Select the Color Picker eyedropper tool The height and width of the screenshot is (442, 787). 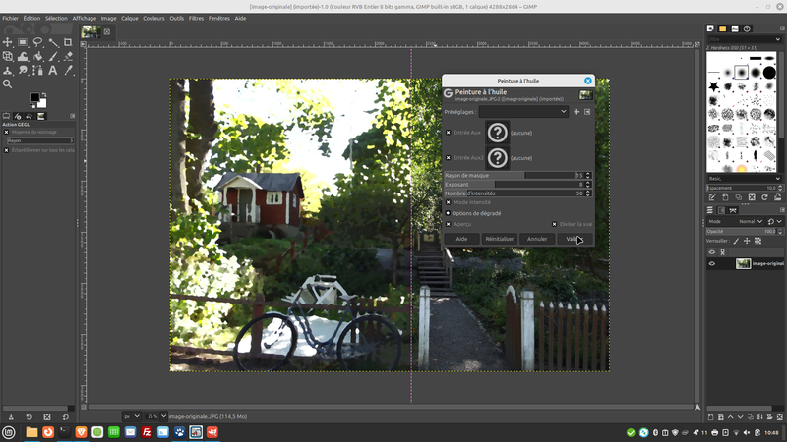68,70
